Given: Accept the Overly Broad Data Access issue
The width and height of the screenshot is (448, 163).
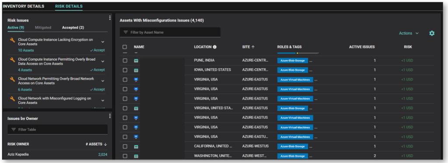Looking at the screenshot, I should [97, 70].
